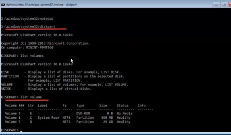This screenshot has height=135, width=231.
Task: Click the 'list volume' command line
Action: (21, 97)
